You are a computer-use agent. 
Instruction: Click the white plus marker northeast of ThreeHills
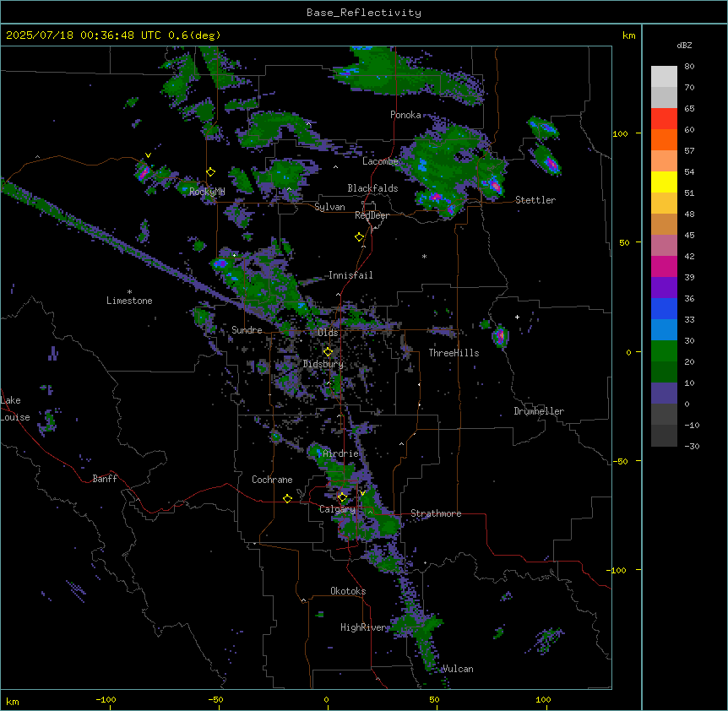517,317
